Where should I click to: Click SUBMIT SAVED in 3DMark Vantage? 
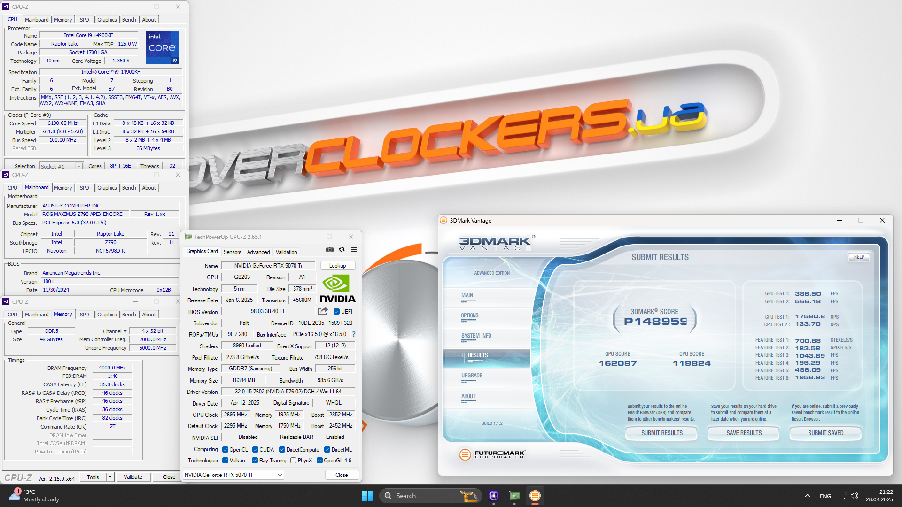point(825,433)
